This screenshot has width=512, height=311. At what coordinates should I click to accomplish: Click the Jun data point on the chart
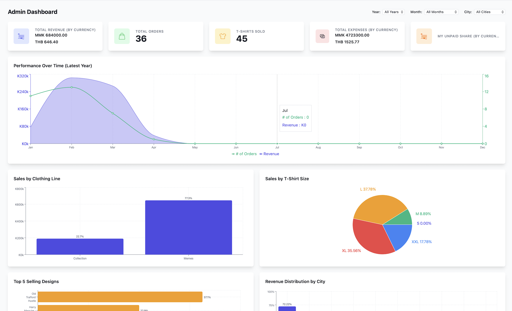[x=236, y=144]
